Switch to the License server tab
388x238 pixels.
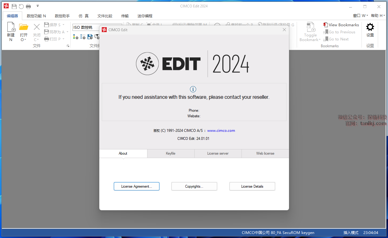tap(218, 153)
